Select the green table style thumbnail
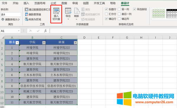 tap(158, 14)
